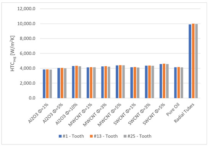
Task: Select the #13 - Tooth legend label
Action: tap(106, 136)
